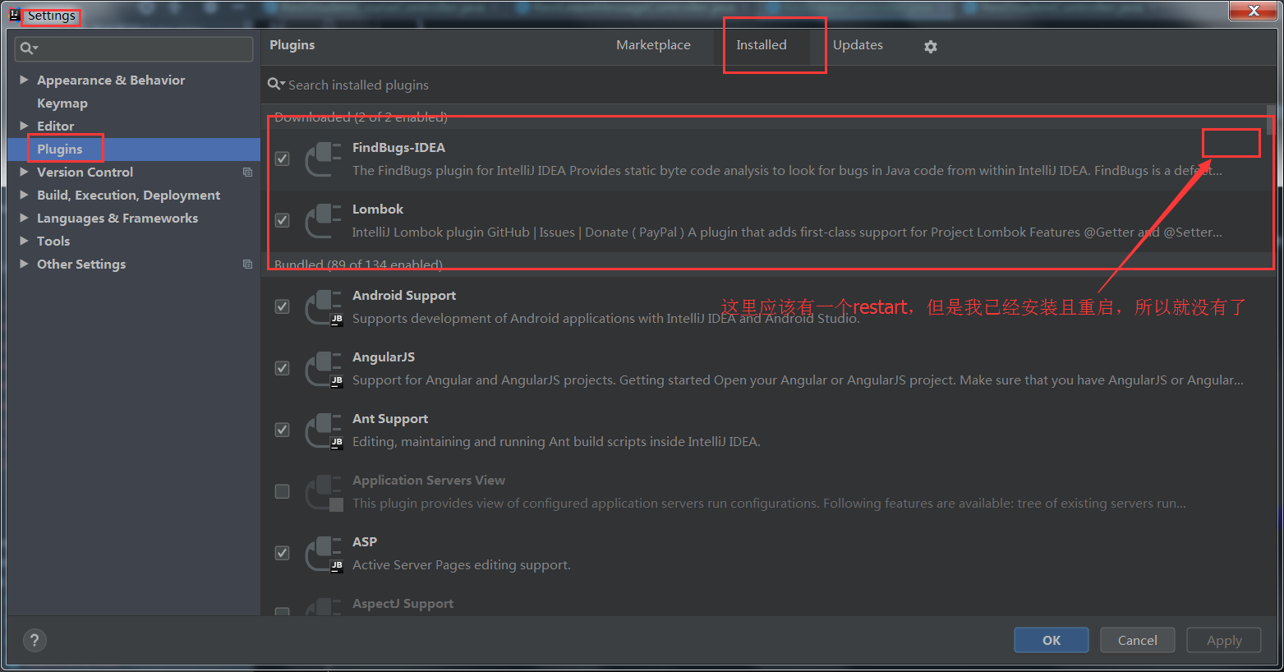Click the Apply button
The width and height of the screenshot is (1284, 672).
[x=1224, y=640]
